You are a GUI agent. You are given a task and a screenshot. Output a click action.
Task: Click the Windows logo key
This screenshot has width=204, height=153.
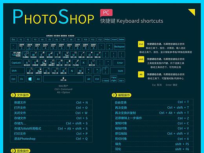[30, 79]
